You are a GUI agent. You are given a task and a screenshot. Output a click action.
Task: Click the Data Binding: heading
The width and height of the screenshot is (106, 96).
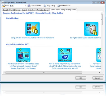pos(12,18)
